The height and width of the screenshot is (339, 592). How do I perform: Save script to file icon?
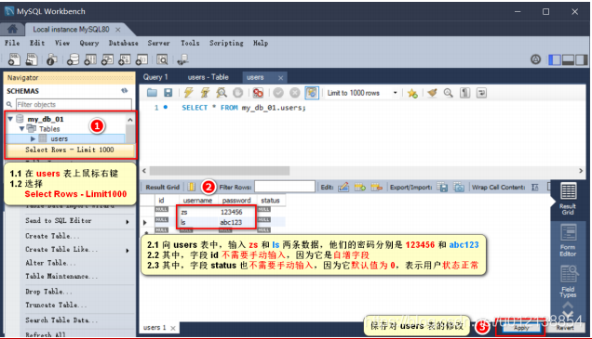tap(168, 93)
